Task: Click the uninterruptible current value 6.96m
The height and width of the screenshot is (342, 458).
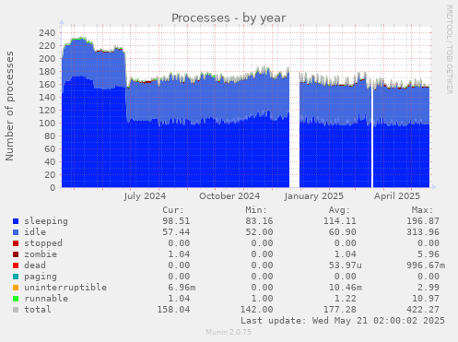Action: (182, 288)
